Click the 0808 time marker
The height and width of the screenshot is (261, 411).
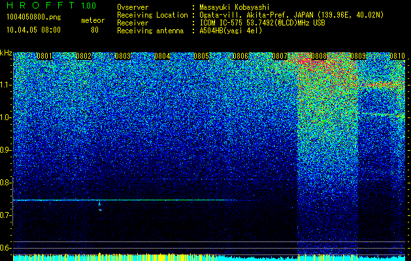tap(319, 56)
